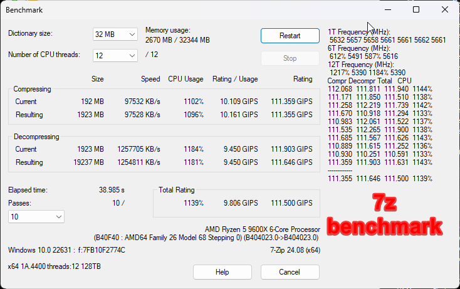The width and height of the screenshot is (460, 289).
Task: Click Decompressing Current CPU usage '1184%'
Action: [x=194, y=149]
